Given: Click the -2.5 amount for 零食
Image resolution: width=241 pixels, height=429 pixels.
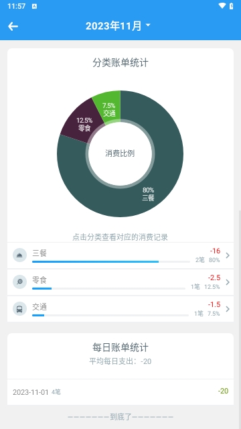Looking at the screenshot, I should 214,278.
